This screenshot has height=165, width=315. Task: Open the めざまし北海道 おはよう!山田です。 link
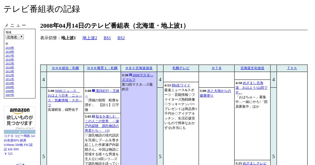(x=251, y=88)
